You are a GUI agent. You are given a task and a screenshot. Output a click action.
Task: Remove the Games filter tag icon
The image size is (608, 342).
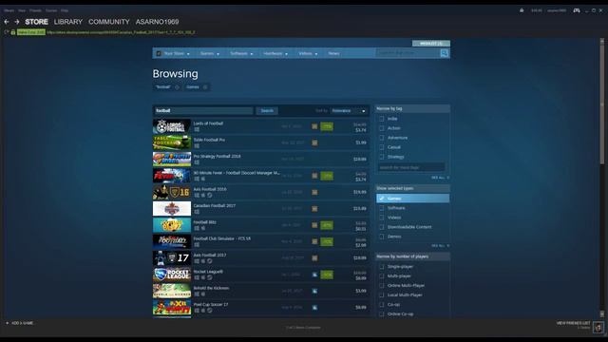point(205,87)
